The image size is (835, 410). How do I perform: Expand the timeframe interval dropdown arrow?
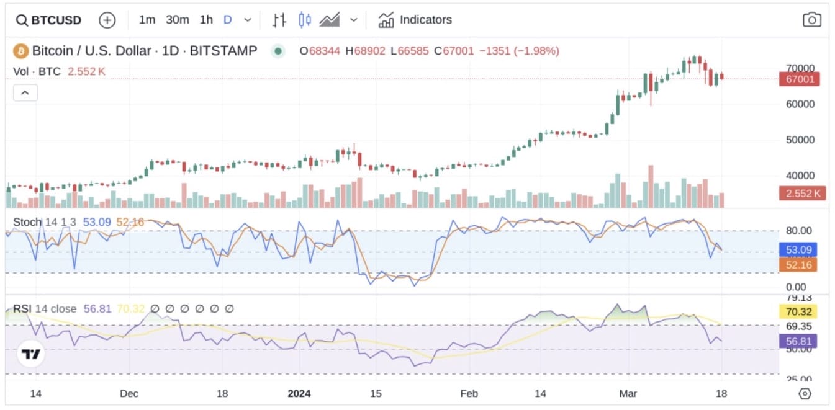pos(248,20)
